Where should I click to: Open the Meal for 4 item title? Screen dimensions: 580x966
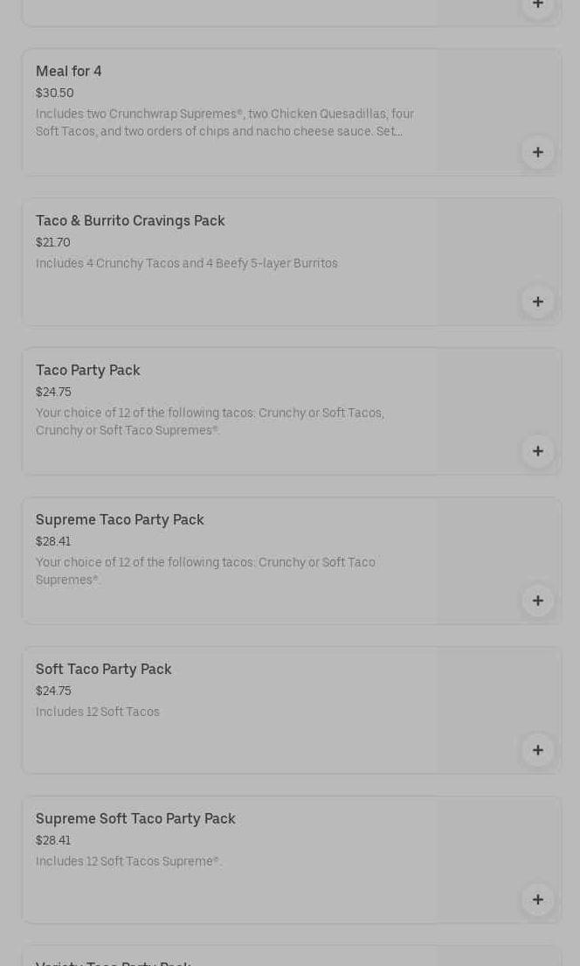[69, 72]
